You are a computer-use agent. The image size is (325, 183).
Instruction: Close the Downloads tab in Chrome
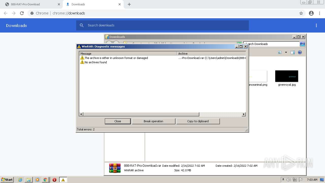pyautogui.click(x=120, y=4)
